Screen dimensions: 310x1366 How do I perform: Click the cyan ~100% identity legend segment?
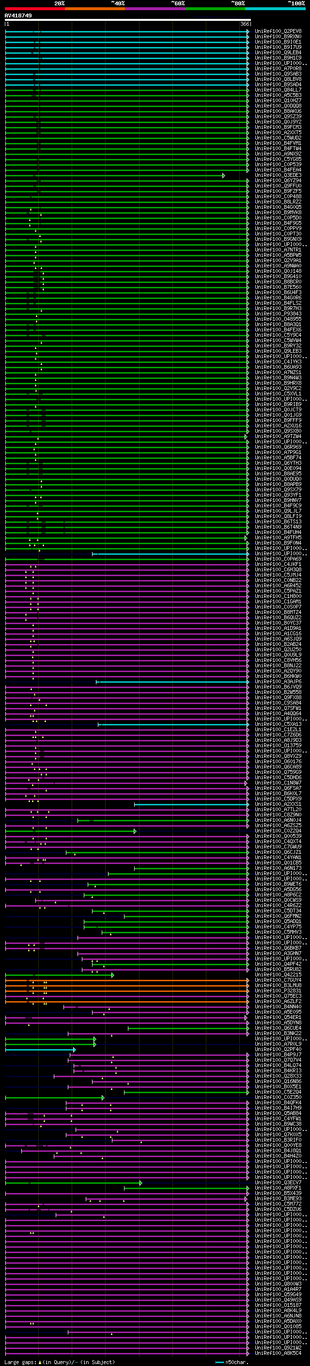(275, 9)
